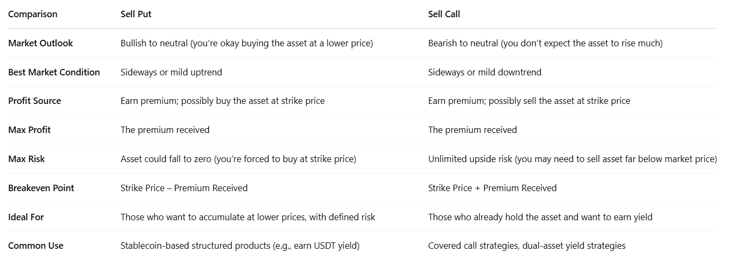
Task: Click the Sell Call column header
Action: click(444, 14)
